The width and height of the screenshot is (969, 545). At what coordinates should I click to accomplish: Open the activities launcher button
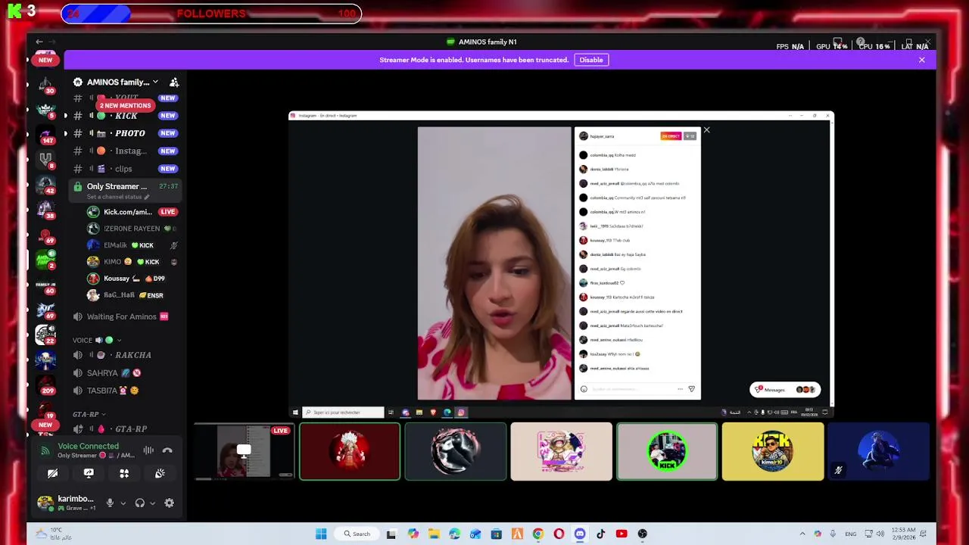click(x=124, y=473)
